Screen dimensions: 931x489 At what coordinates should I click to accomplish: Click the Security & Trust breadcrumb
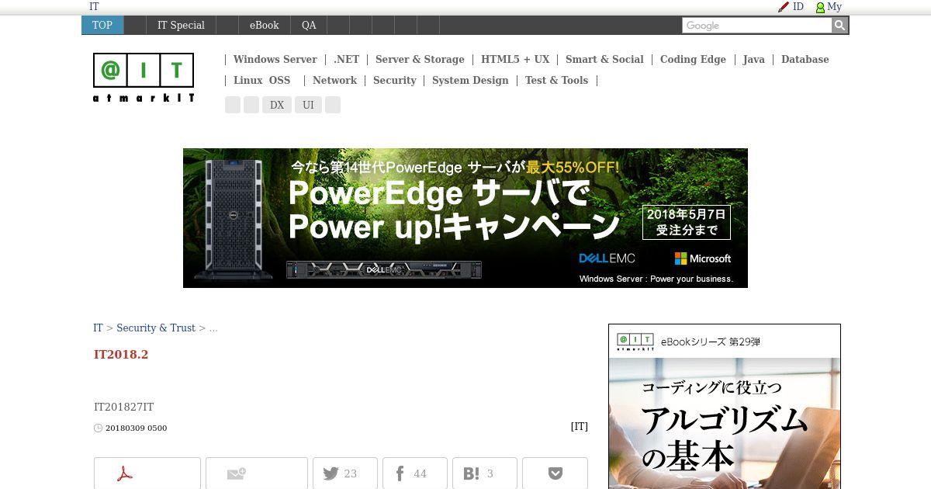click(x=156, y=328)
